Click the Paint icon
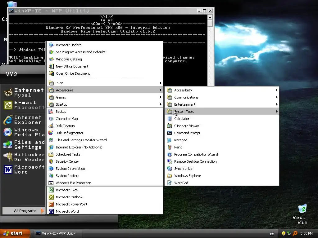The width and height of the screenshot is (318, 238). pyautogui.click(x=170, y=147)
